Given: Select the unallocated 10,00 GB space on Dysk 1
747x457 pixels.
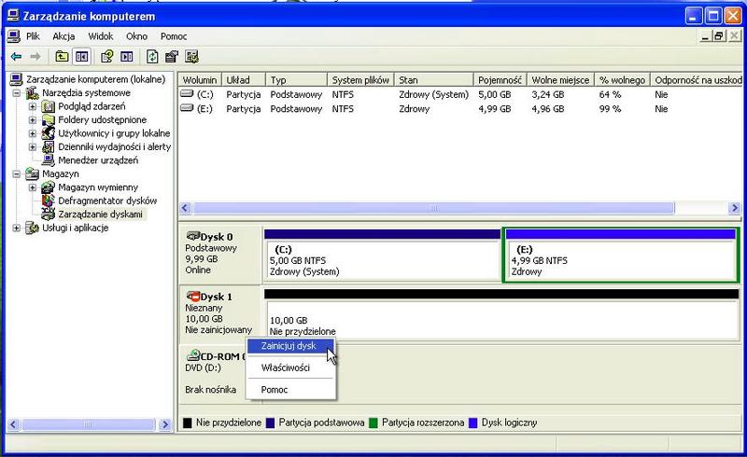Looking at the screenshot, I should click(501, 315).
